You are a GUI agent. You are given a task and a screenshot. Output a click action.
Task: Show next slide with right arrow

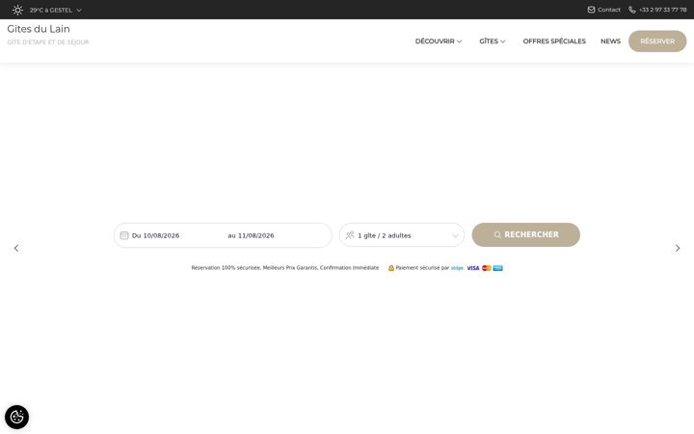(678, 248)
